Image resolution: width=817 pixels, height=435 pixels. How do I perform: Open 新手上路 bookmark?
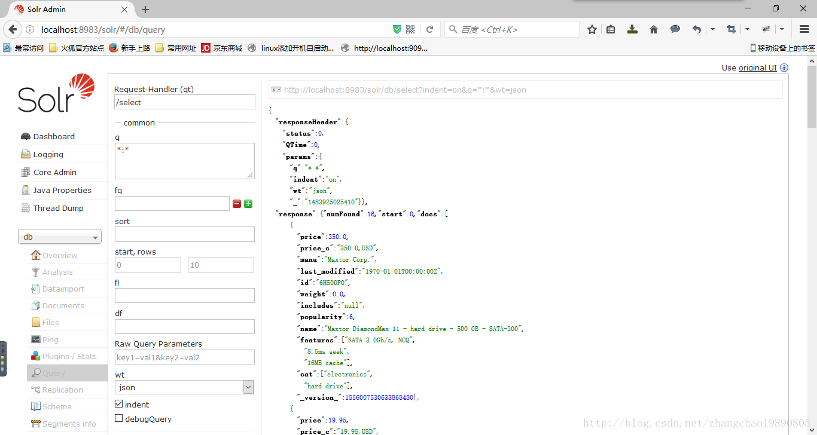(x=130, y=48)
